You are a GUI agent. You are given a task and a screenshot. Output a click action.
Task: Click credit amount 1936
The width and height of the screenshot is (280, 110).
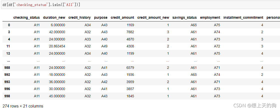point(130,75)
